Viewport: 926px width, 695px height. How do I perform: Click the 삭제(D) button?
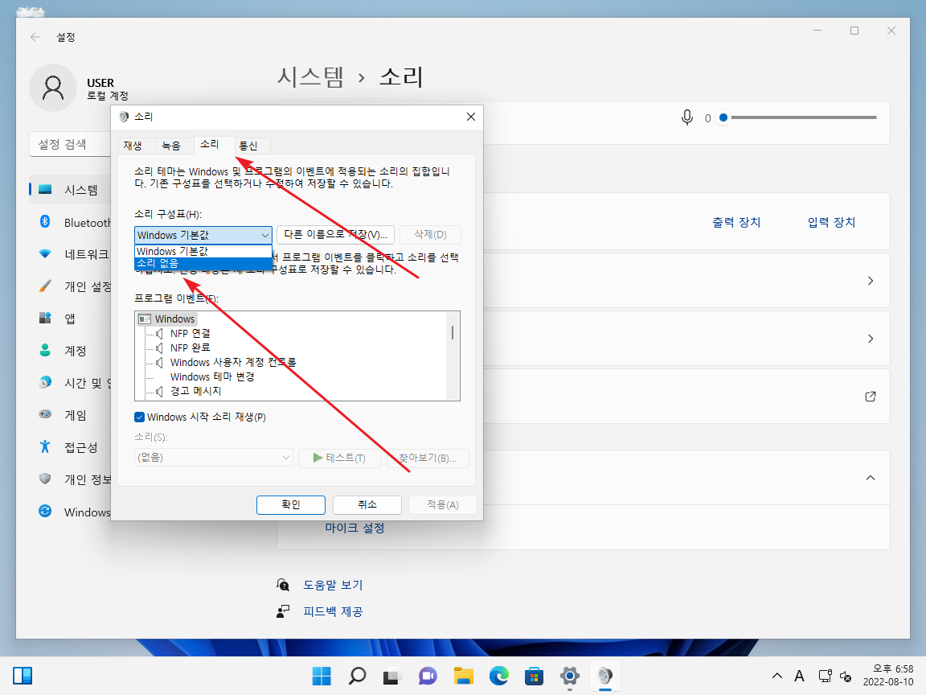coord(430,235)
